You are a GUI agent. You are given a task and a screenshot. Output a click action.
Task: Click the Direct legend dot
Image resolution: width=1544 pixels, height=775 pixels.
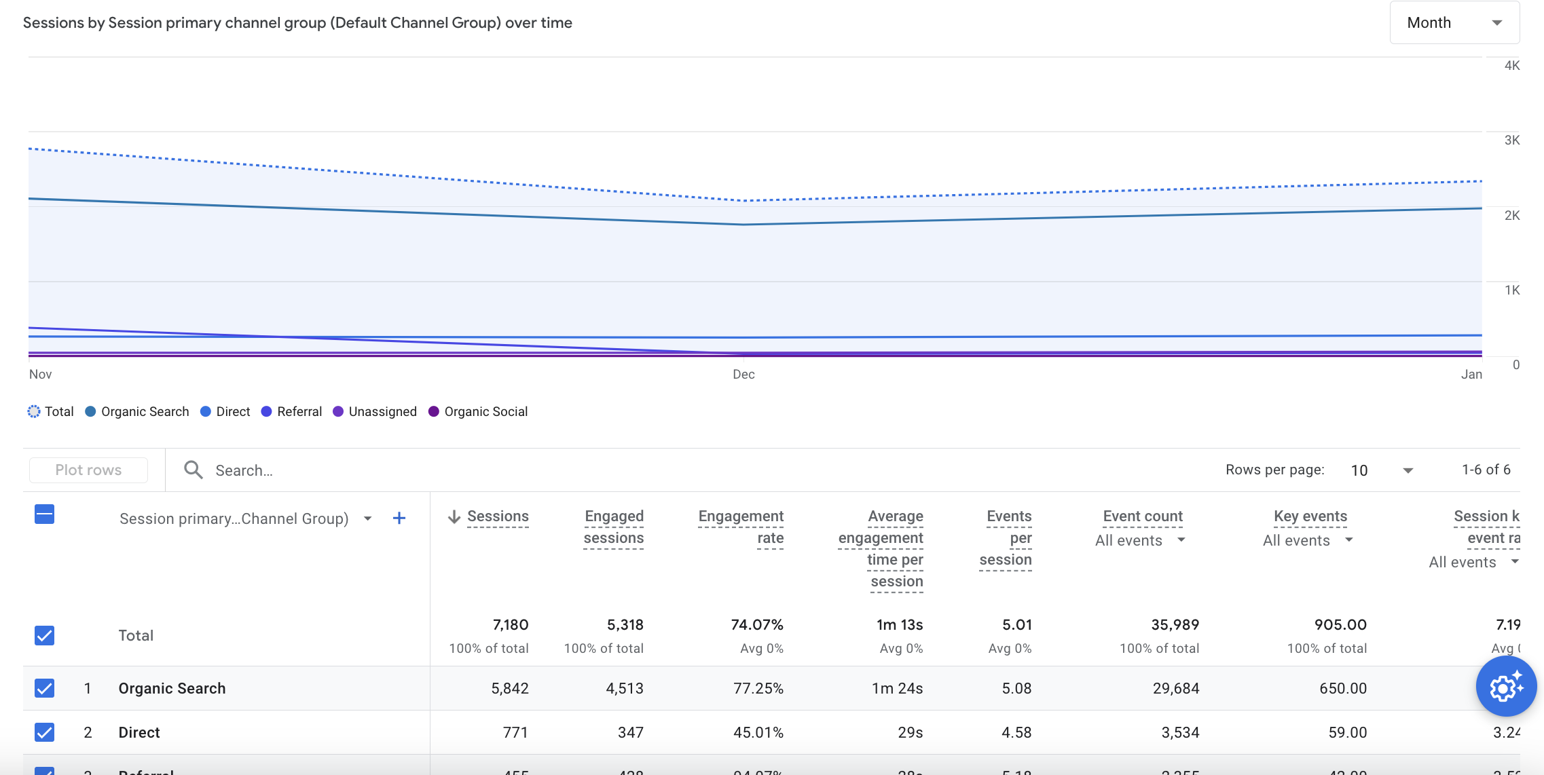click(x=206, y=412)
